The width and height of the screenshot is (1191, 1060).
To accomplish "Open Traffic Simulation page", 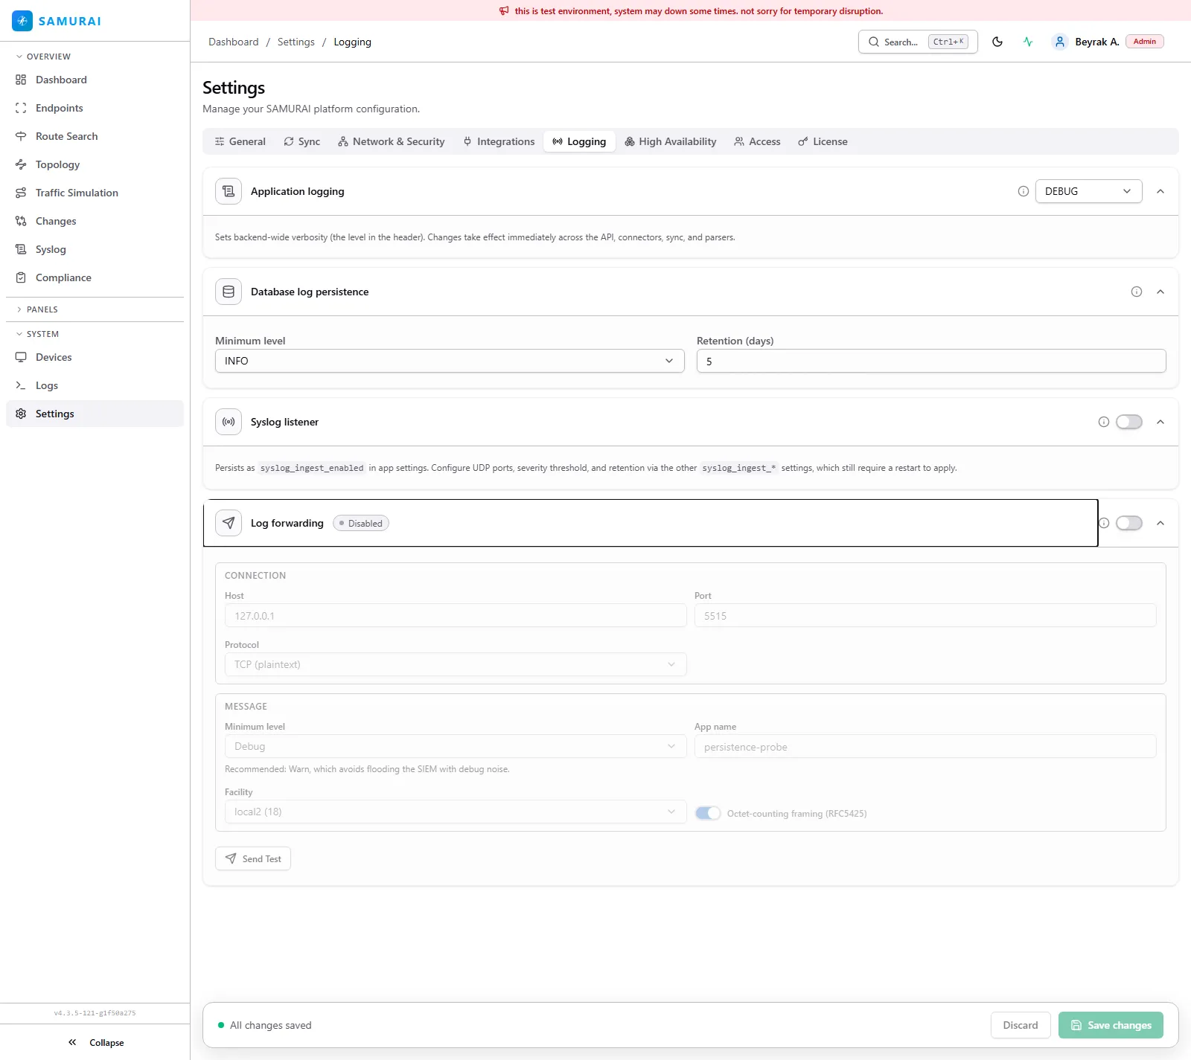I will coord(95,193).
